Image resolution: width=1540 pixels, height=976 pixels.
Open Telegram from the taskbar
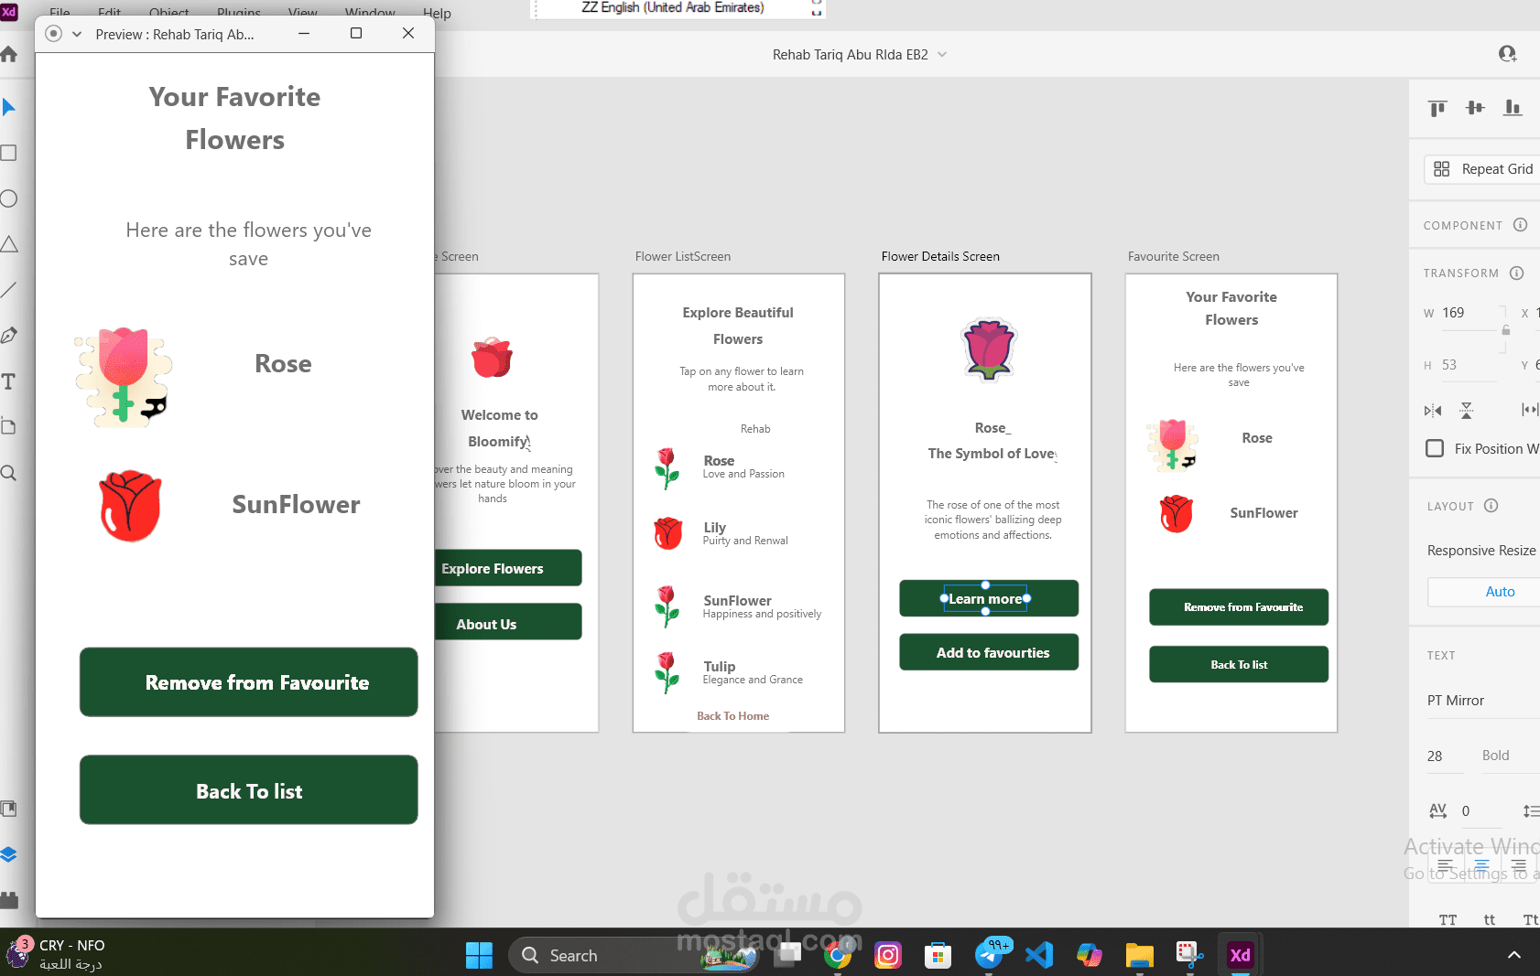[989, 955]
